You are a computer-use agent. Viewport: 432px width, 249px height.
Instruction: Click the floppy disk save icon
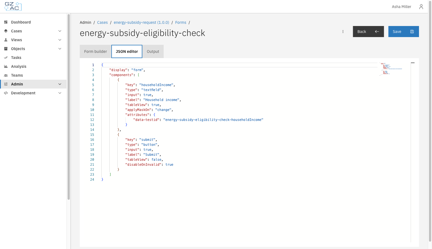coord(412,32)
